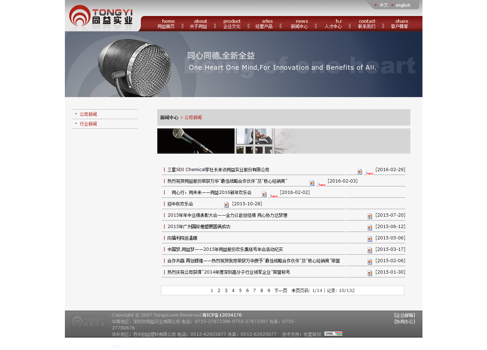Open the product 企业产品 navigation tab

(232, 23)
